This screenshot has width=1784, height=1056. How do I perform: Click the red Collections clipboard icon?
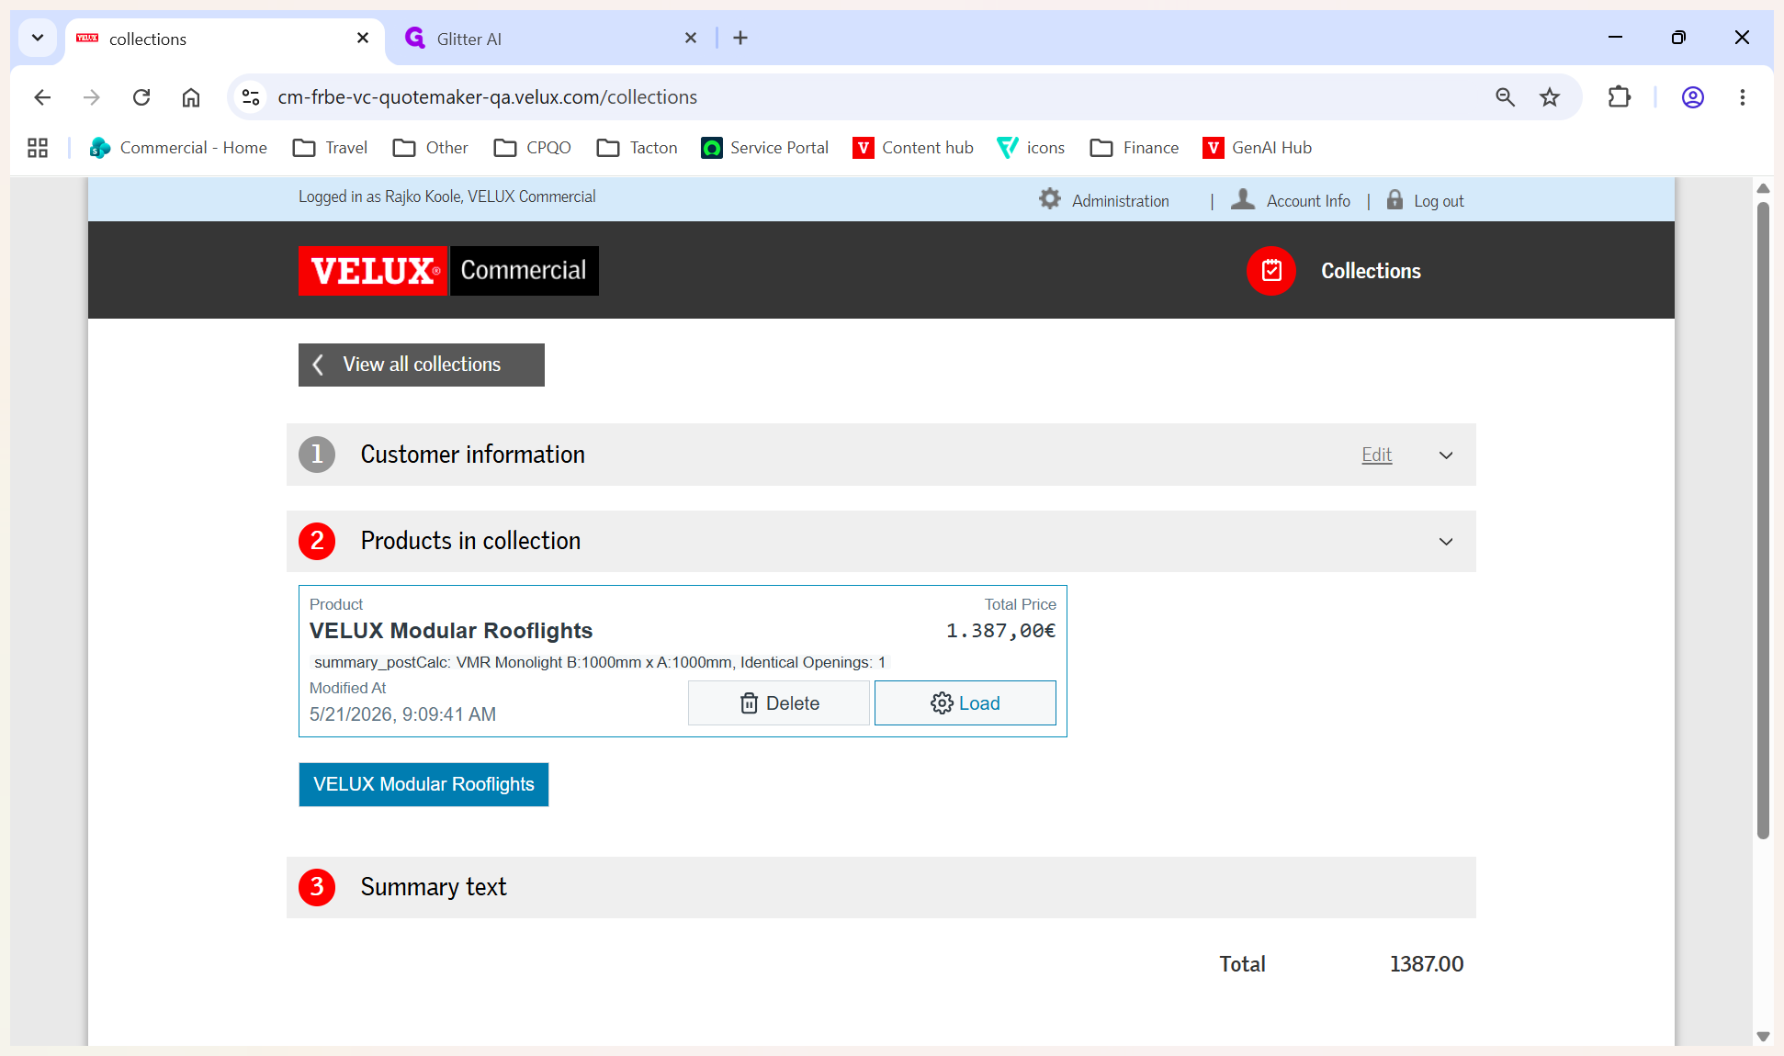point(1271,271)
